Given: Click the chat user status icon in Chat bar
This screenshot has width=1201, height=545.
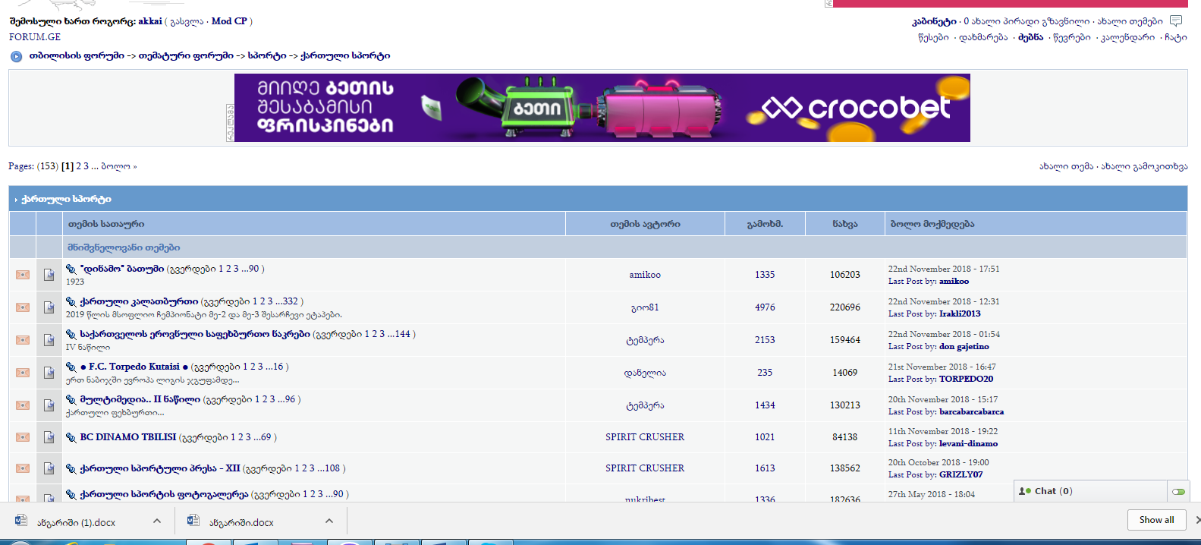Looking at the screenshot, I should [x=1025, y=491].
